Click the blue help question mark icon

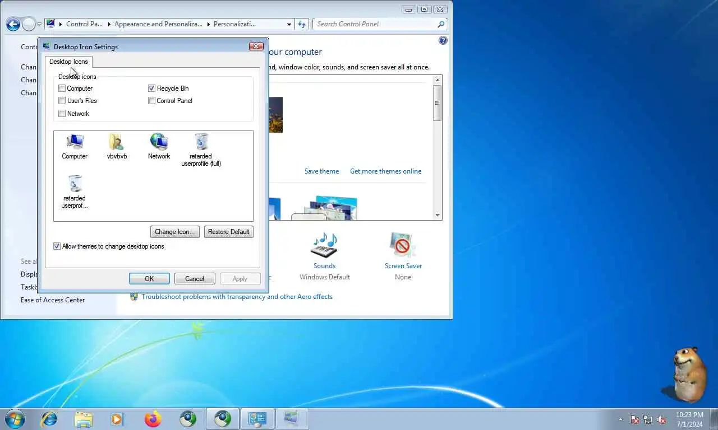pyautogui.click(x=443, y=40)
